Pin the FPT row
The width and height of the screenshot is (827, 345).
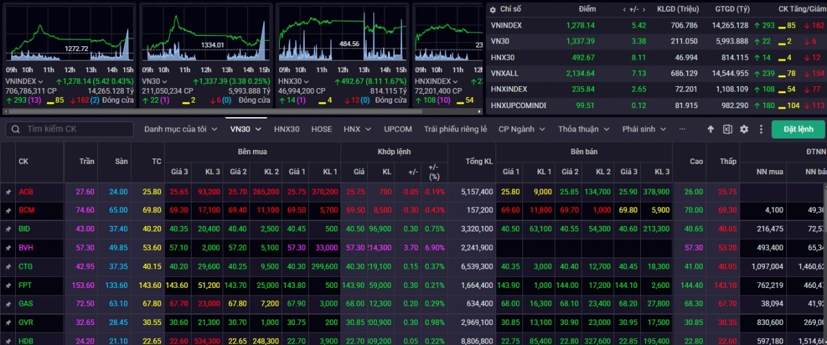point(8,284)
